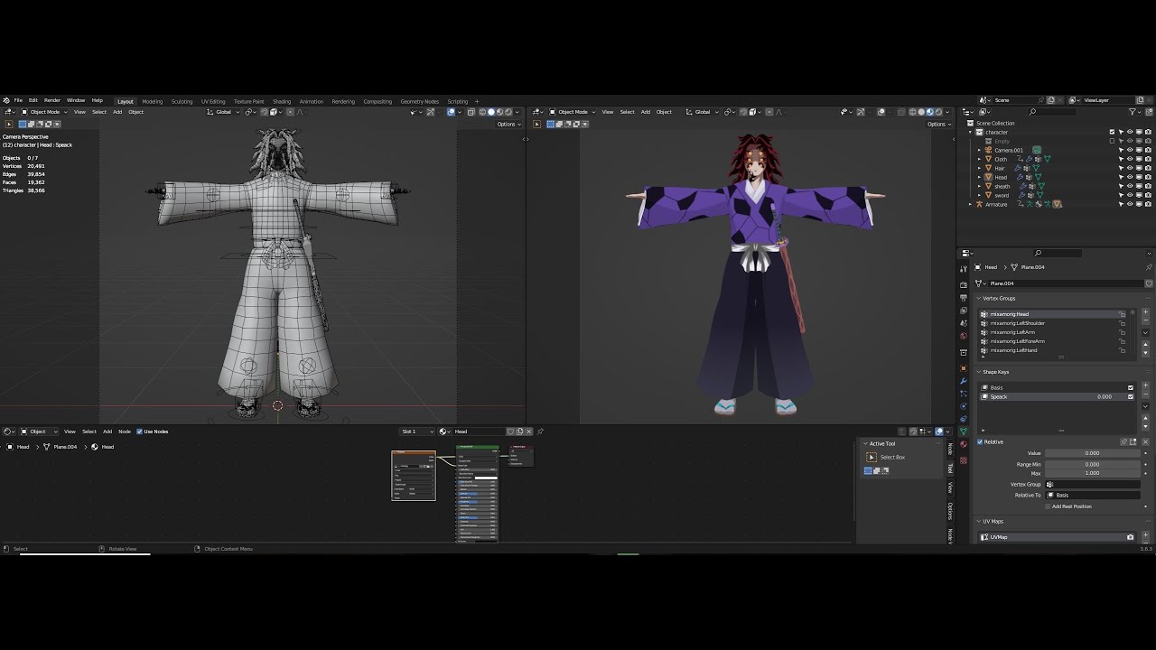Enable Add Rest Position checkbox

[1048, 506]
